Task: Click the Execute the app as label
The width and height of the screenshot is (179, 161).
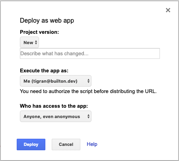Action: [44, 71]
